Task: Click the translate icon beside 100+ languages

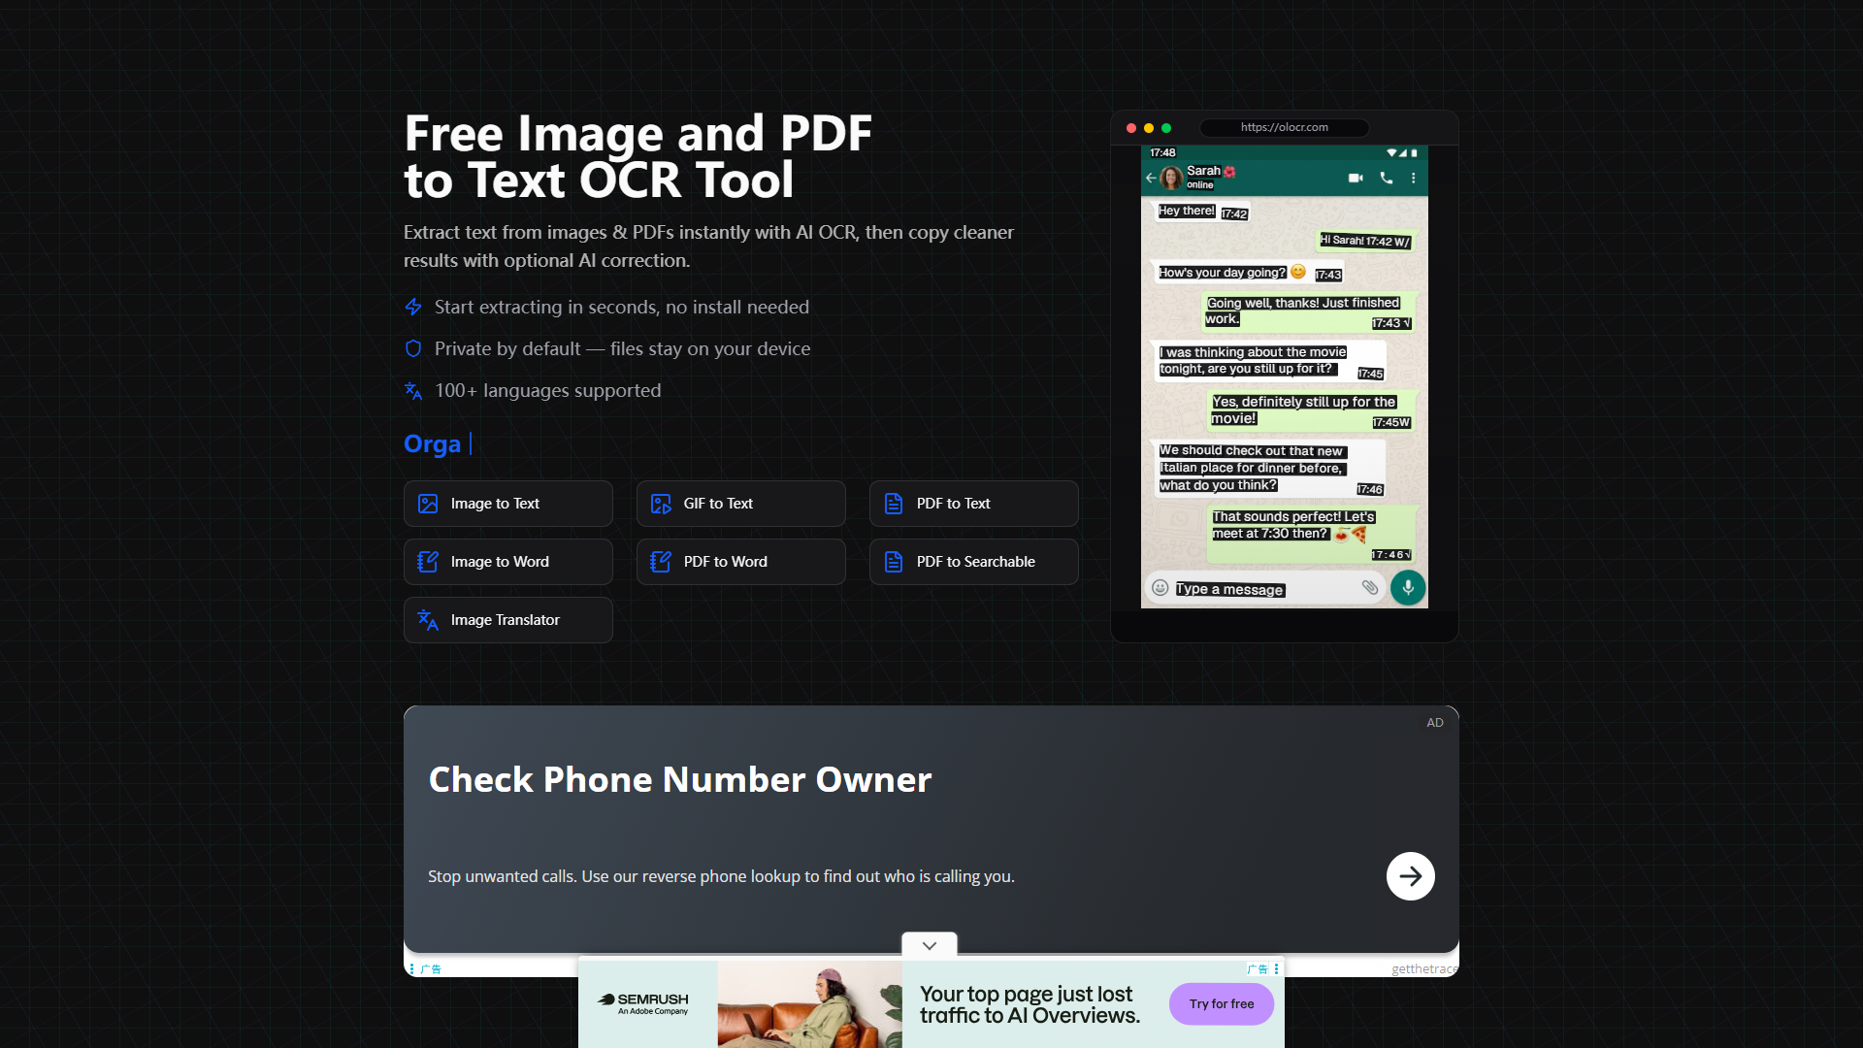Action: click(x=413, y=390)
